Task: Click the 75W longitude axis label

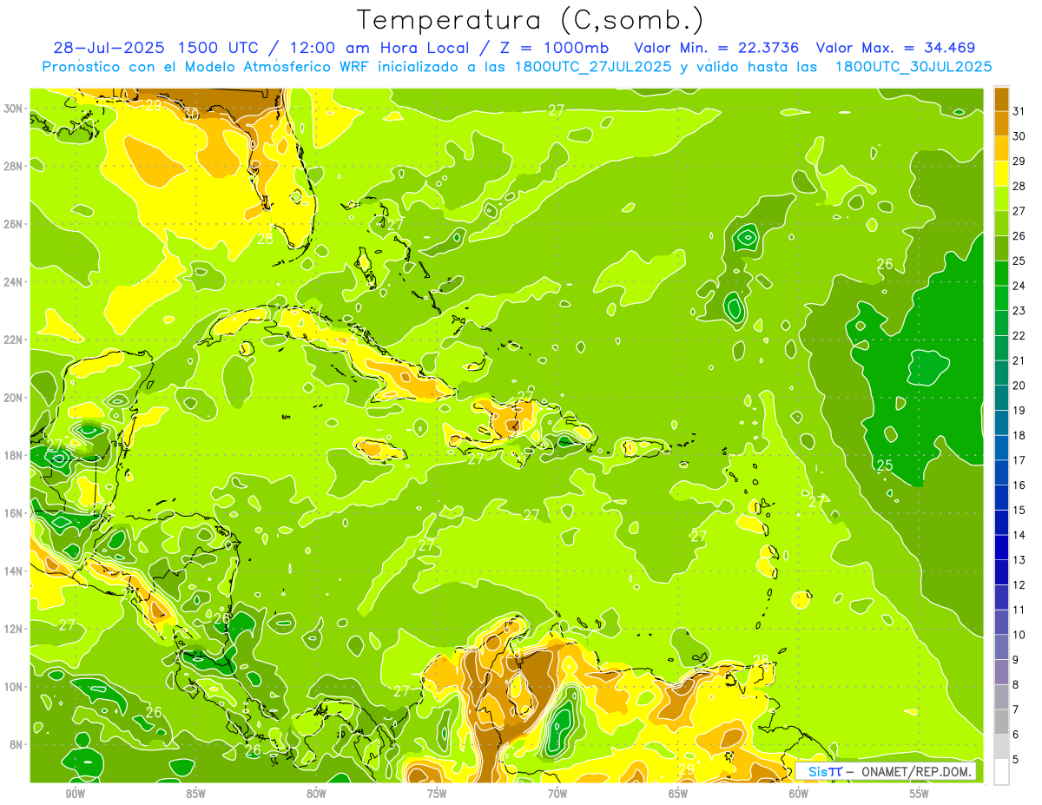Action: [437, 794]
